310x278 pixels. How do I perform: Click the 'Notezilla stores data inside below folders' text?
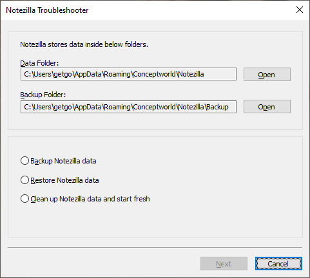(84, 44)
